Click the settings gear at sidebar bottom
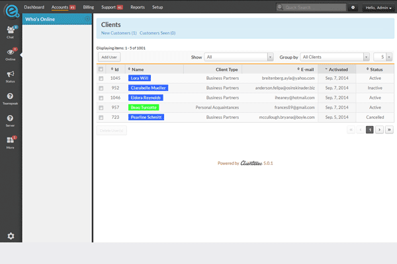Viewport: 397px width, 264px height. click(10, 236)
